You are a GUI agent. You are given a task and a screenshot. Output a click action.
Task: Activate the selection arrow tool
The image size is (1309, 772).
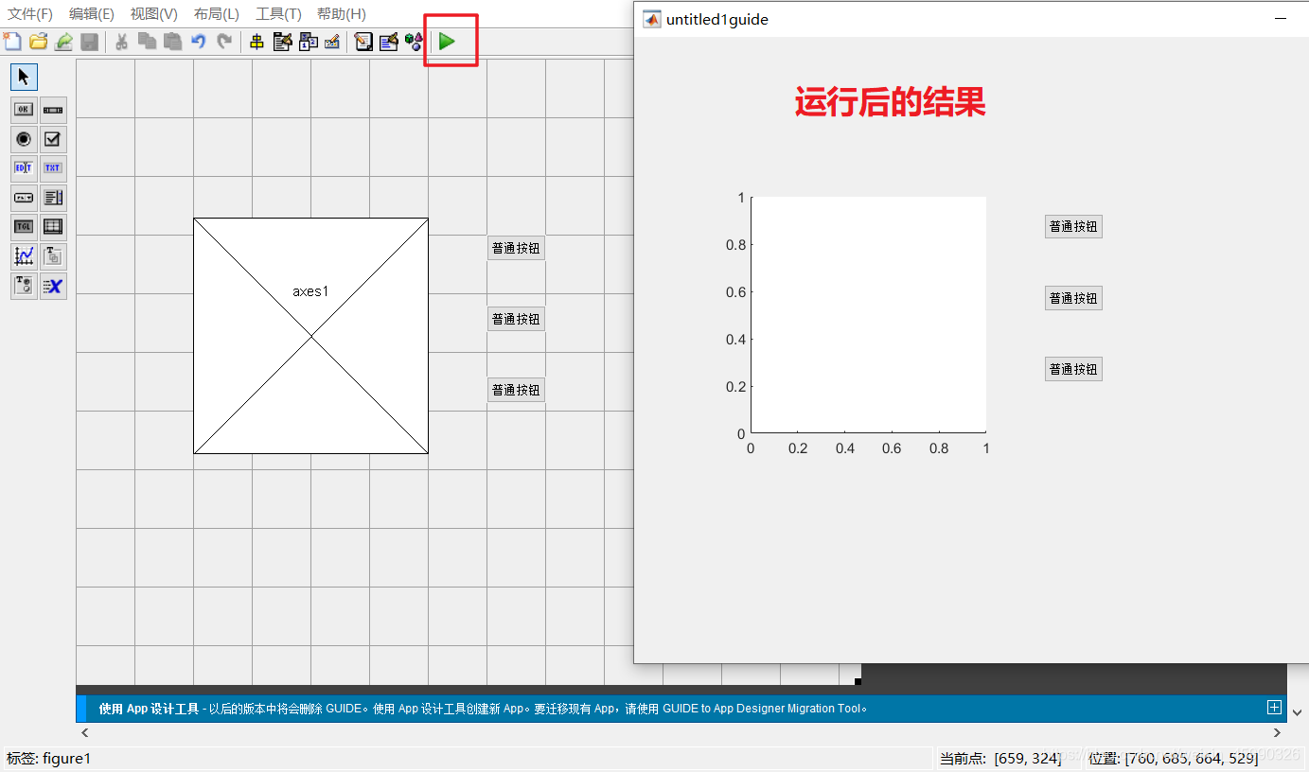point(23,77)
